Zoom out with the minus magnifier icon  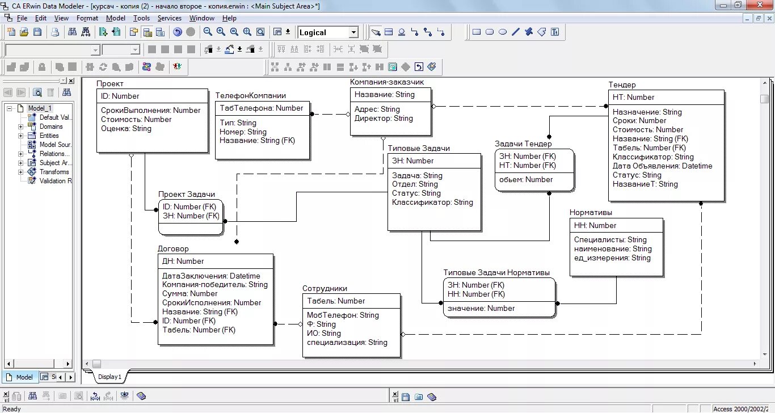pyautogui.click(x=208, y=32)
